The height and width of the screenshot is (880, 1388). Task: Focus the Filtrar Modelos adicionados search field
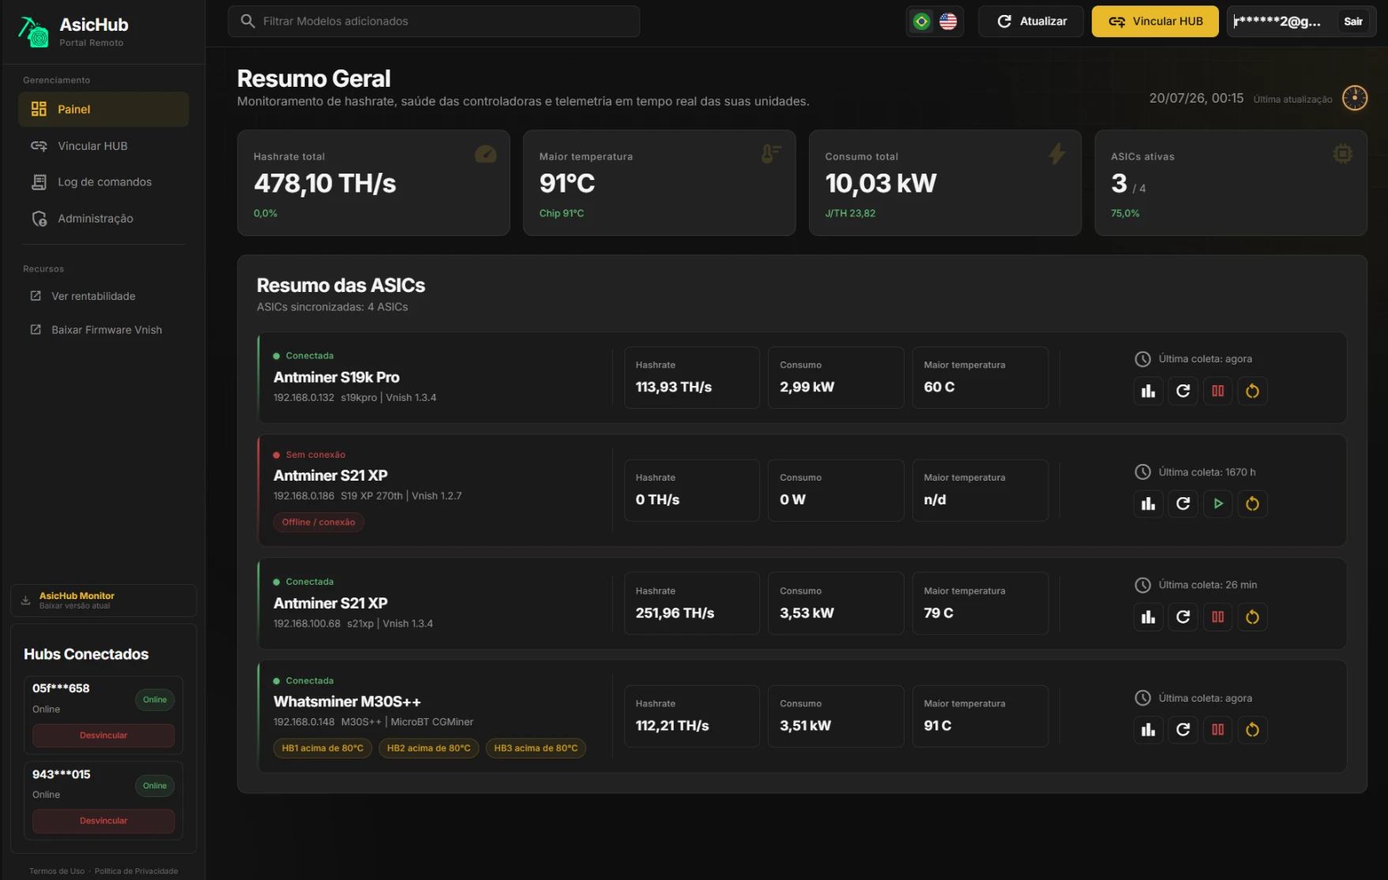pyautogui.click(x=434, y=21)
